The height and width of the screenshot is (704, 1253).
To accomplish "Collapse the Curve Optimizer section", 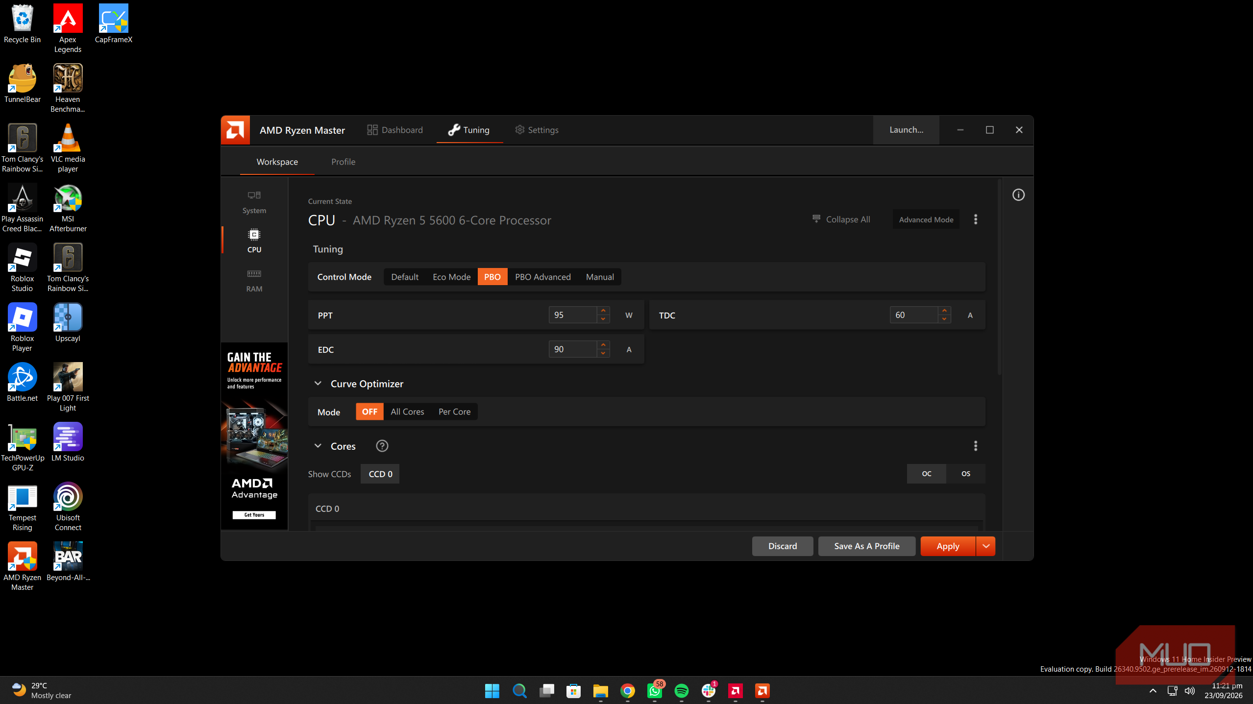I will click(318, 384).
